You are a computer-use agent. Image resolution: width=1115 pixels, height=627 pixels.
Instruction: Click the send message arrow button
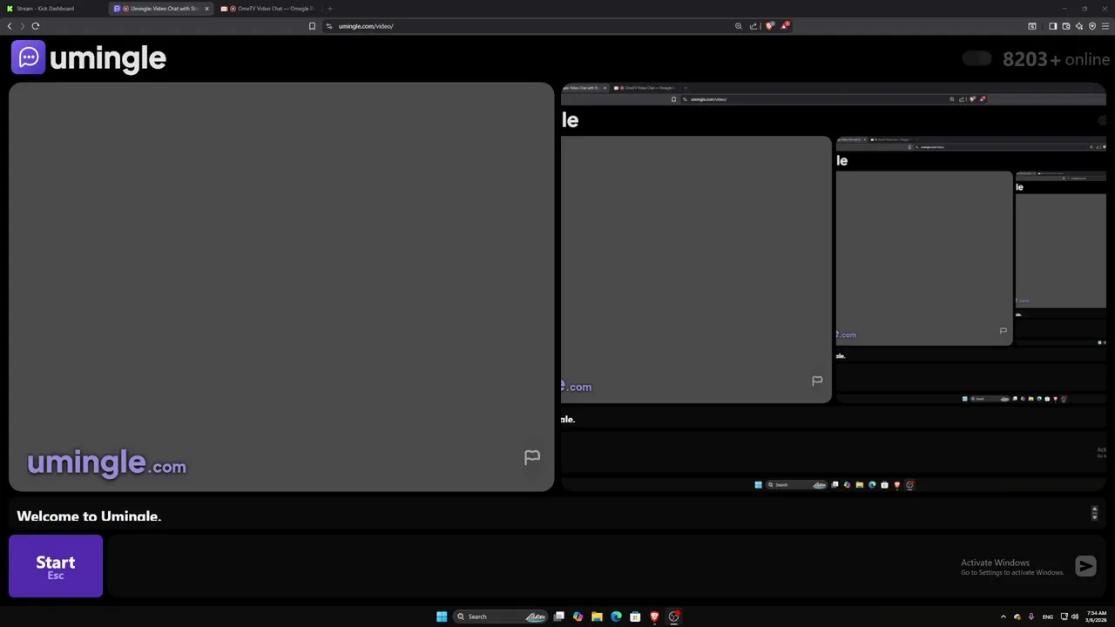point(1085,567)
